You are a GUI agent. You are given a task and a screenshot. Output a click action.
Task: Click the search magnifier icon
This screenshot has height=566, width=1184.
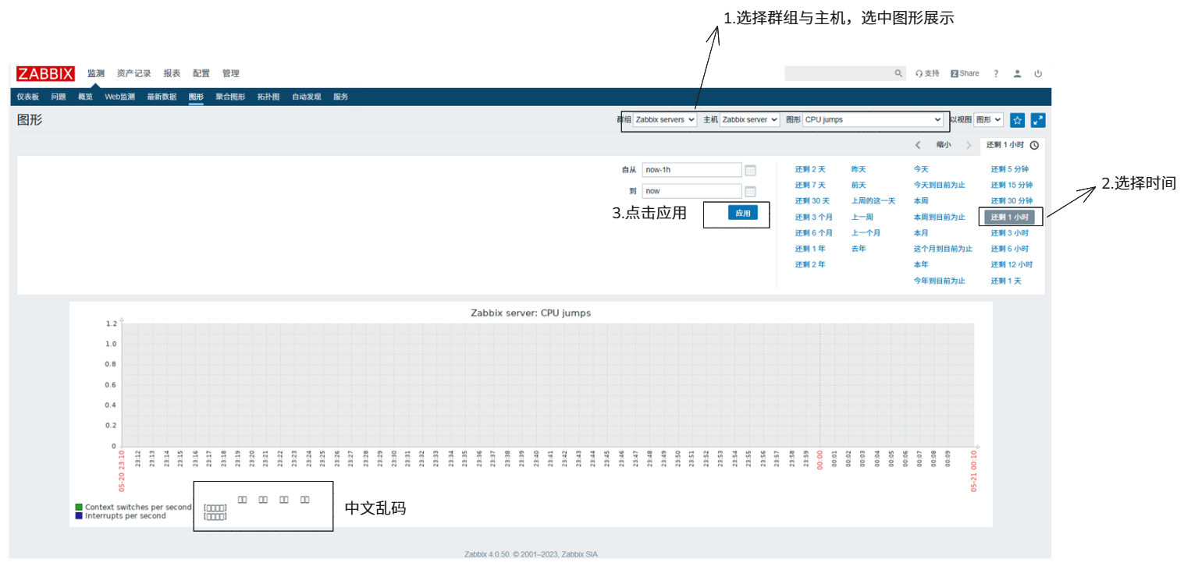[898, 73]
